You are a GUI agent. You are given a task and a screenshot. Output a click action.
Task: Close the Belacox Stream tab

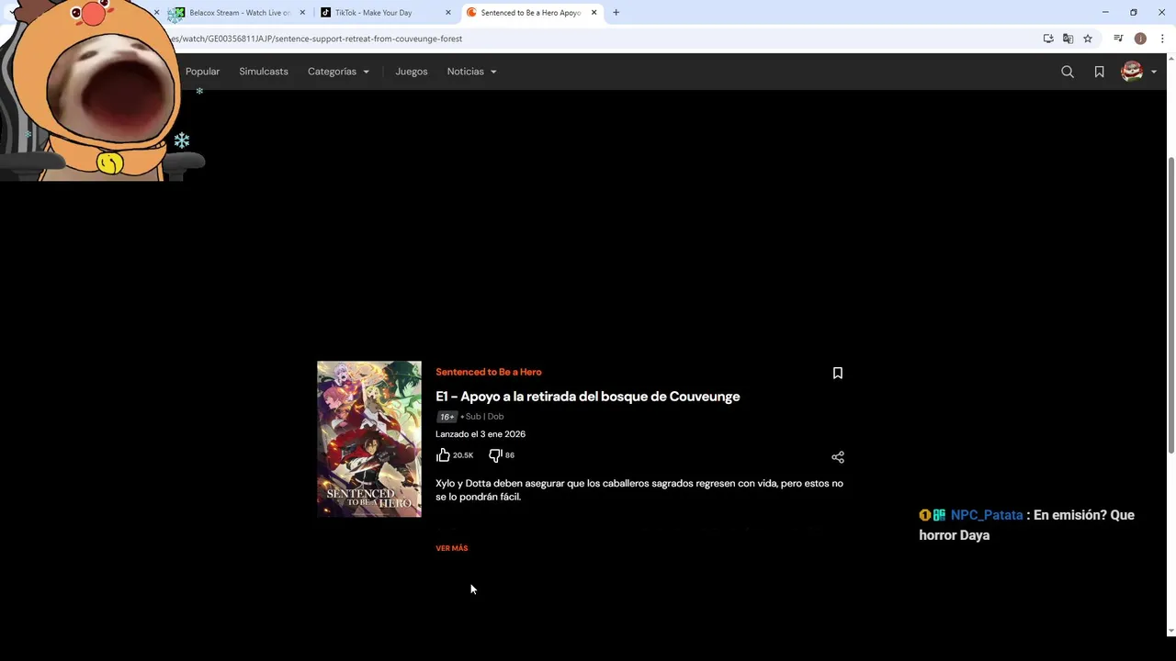coord(302,13)
